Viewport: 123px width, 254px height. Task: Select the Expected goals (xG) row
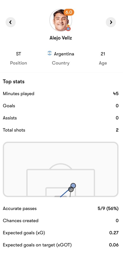(60, 233)
